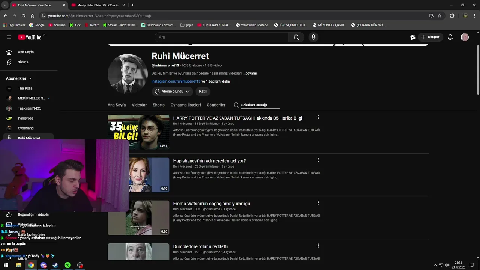Click the browser back arrow
The height and width of the screenshot is (270, 480).
[x=5, y=16]
